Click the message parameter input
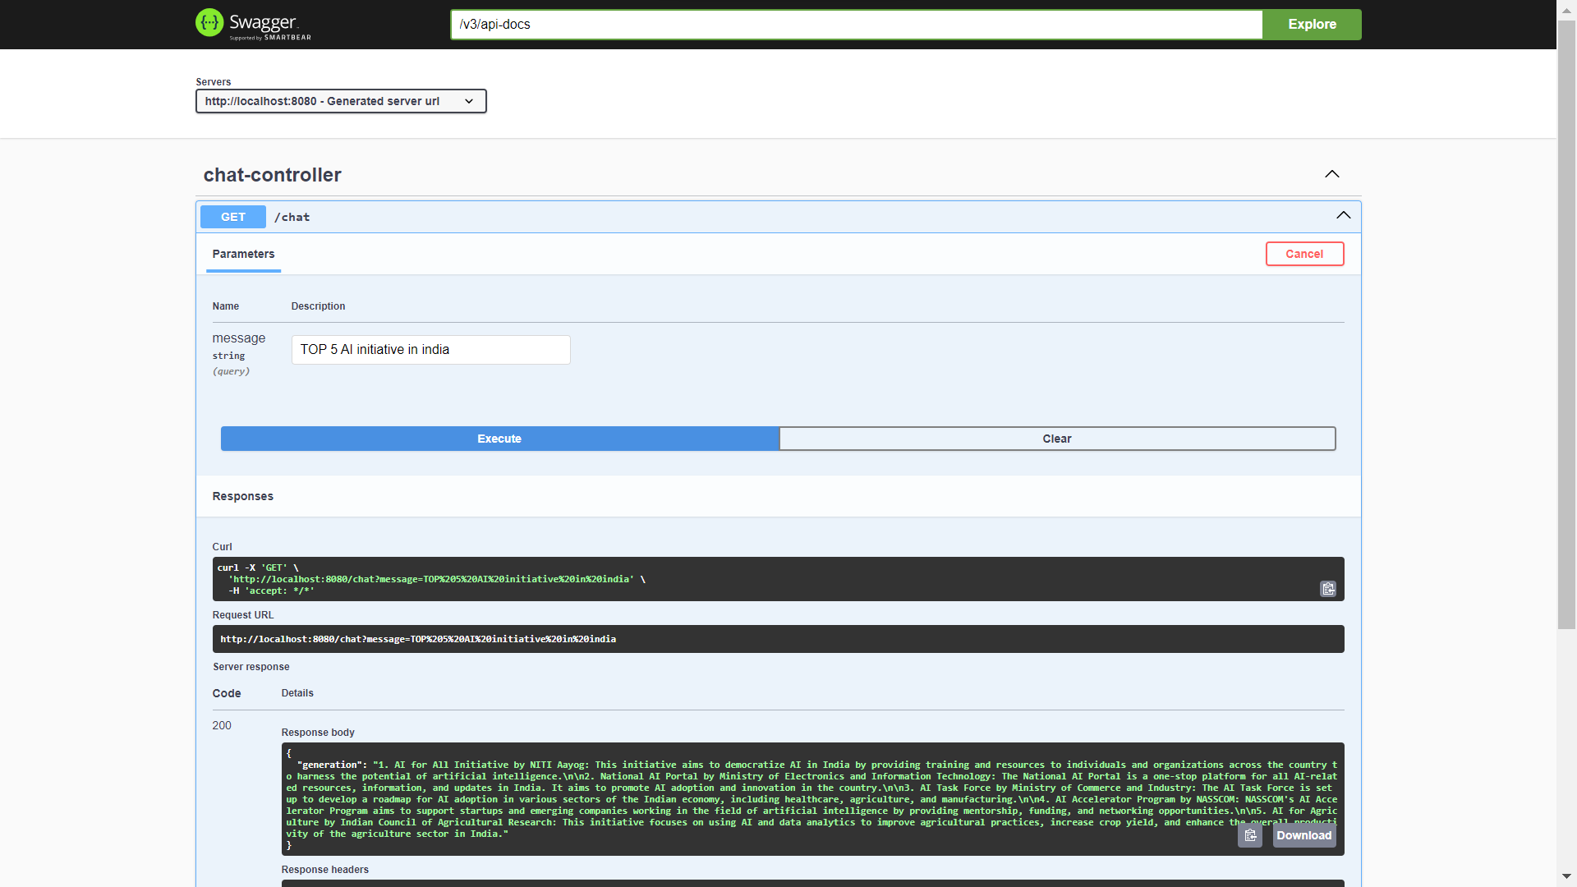Viewport: 1577px width, 887px height. tap(430, 350)
